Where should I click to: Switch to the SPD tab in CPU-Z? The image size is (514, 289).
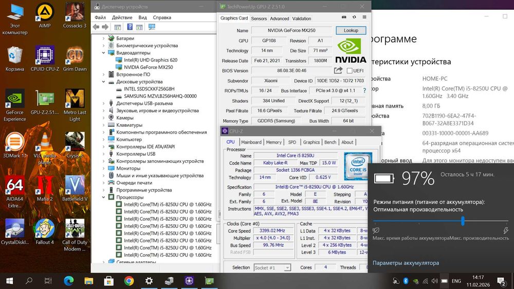click(x=292, y=142)
